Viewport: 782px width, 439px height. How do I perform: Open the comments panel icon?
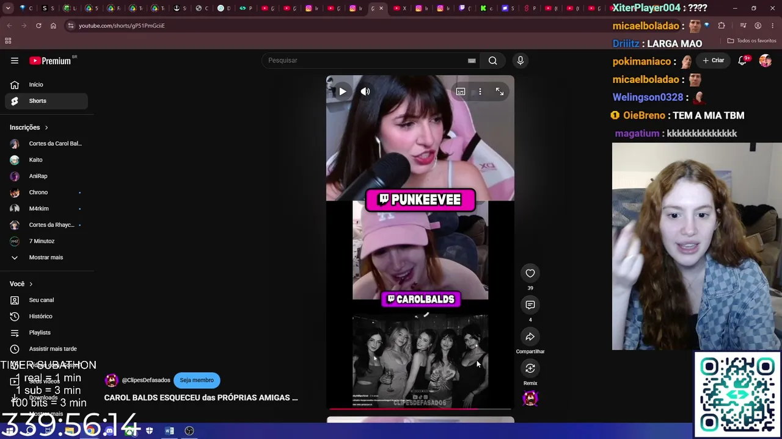530,305
